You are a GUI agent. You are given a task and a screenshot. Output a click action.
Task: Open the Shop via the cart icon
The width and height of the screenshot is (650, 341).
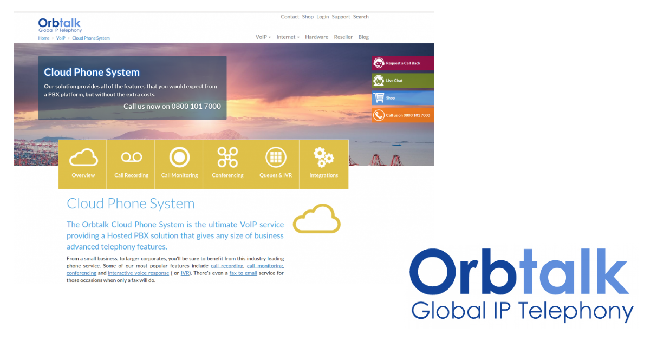coord(379,97)
